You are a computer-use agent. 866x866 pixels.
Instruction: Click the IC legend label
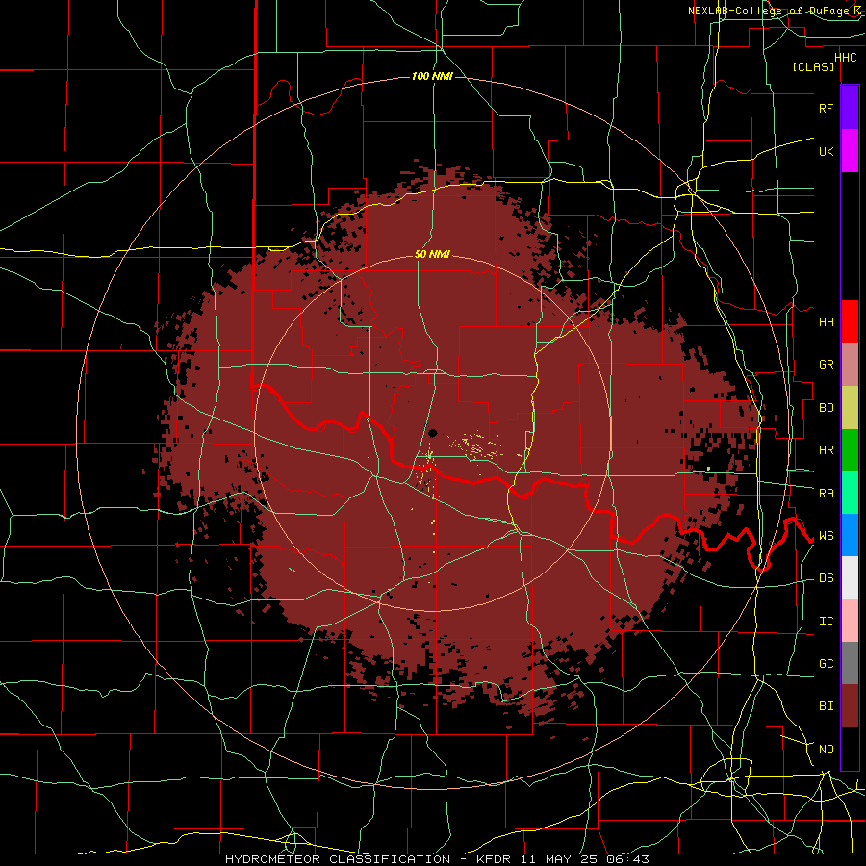826,622
